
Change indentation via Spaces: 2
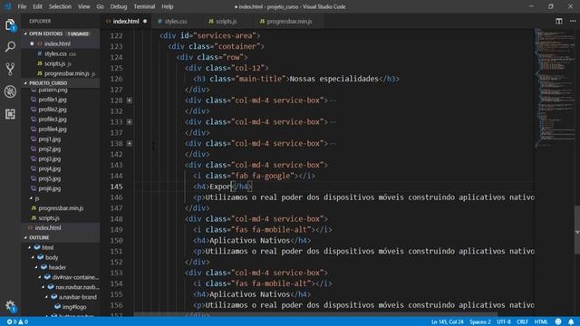point(480,322)
